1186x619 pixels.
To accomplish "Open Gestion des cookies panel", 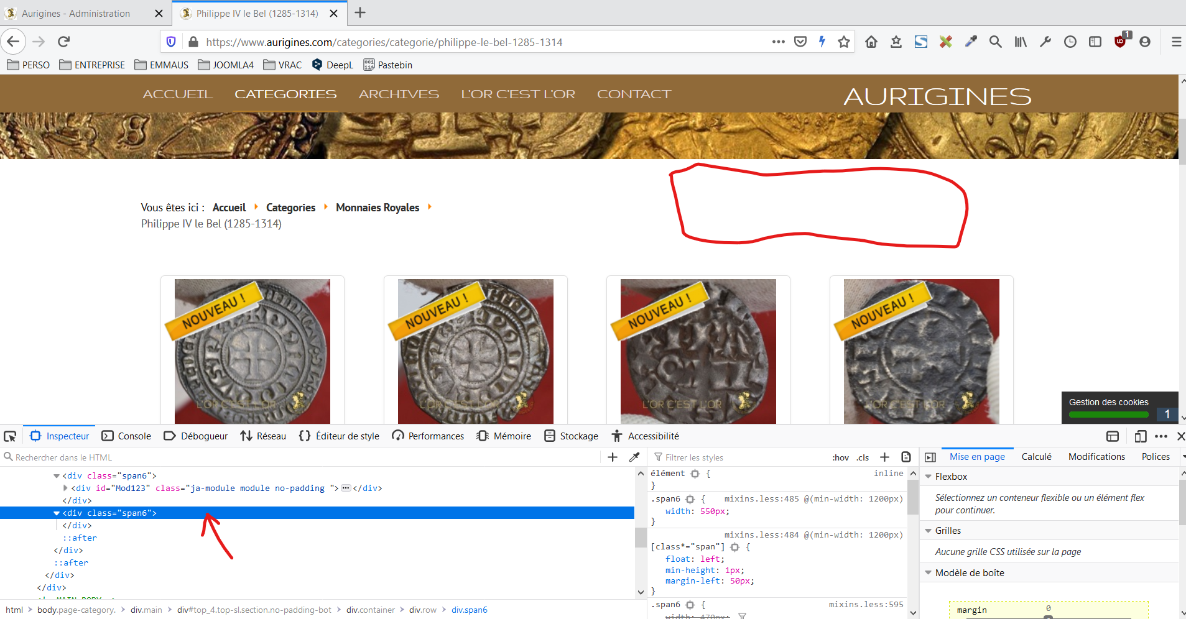I will (x=1108, y=402).
